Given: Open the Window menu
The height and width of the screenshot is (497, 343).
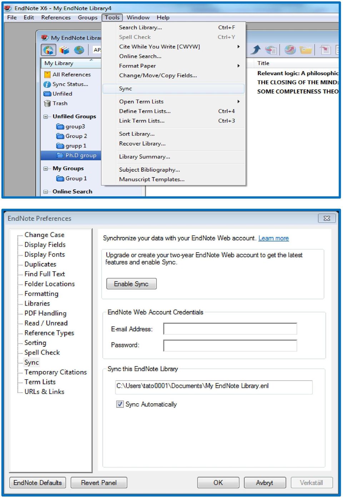Looking at the screenshot, I should coord(138,18).
